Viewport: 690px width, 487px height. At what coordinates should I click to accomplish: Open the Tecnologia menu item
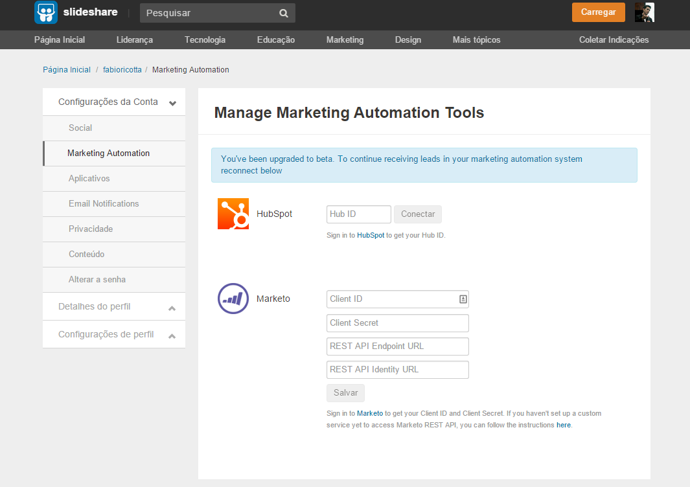pyautogui.click(x=205, y=40)
